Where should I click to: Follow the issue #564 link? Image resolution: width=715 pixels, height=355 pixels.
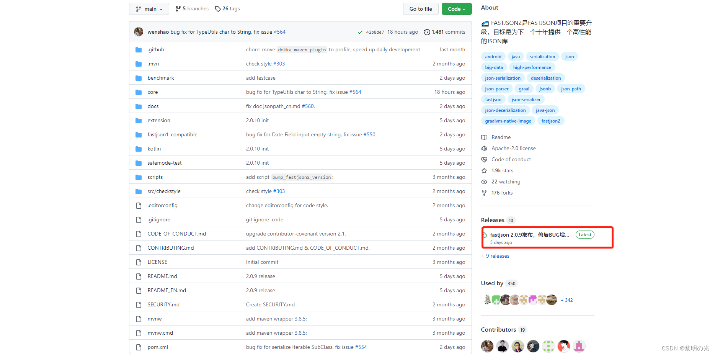click(x=280, y=32)
